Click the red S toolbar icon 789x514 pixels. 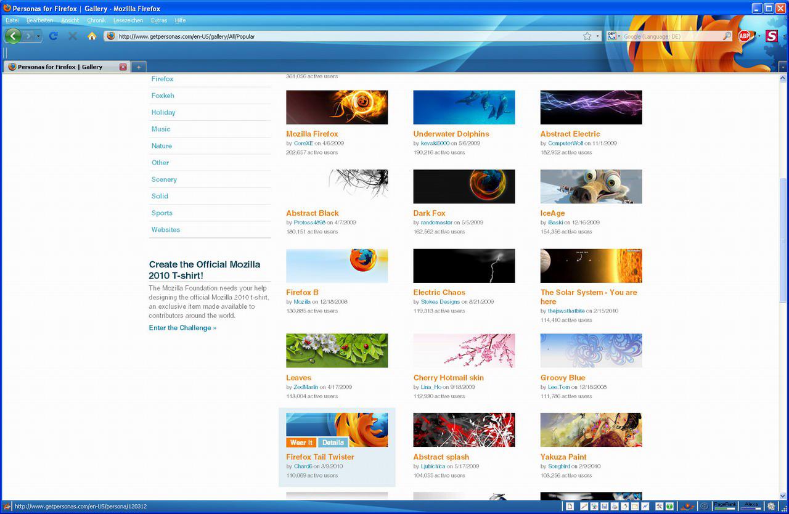[x=772, y=36]
